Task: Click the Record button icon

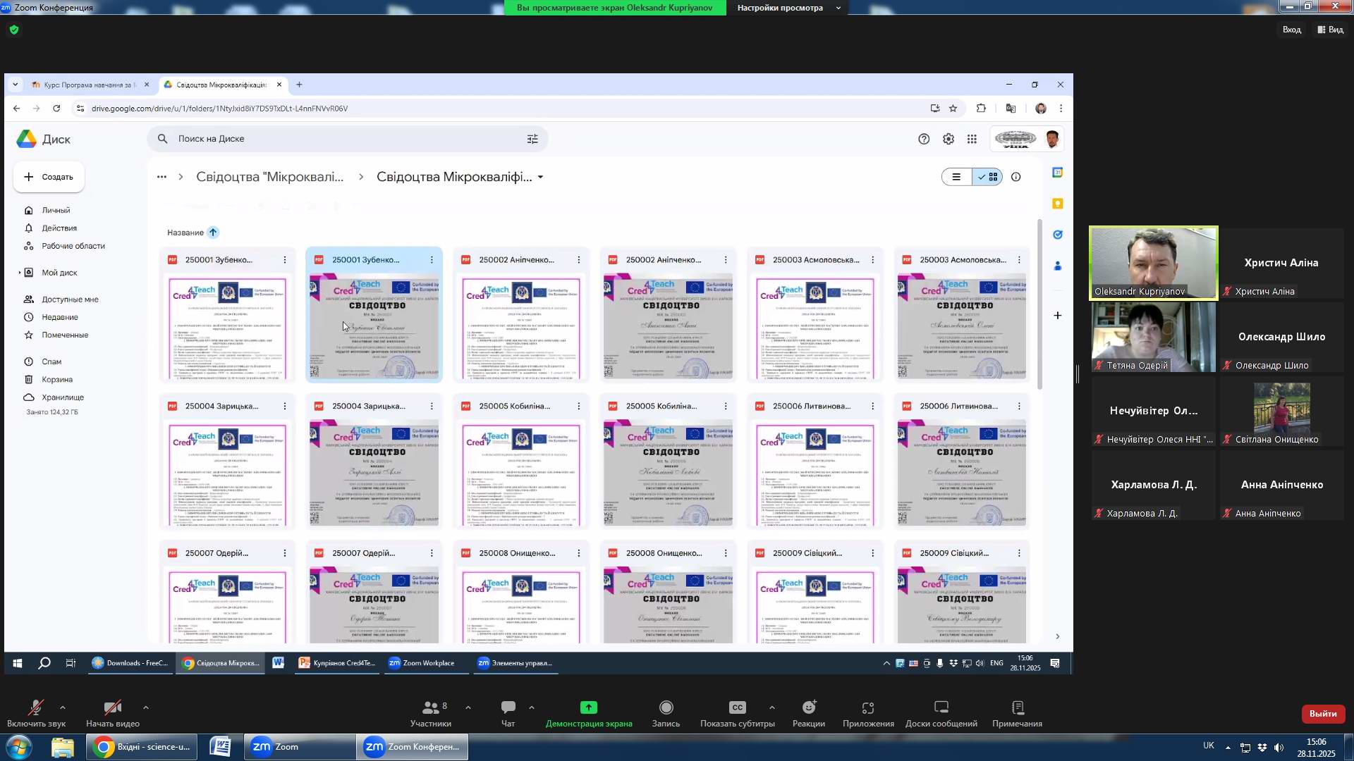Action: click(666, 708)
